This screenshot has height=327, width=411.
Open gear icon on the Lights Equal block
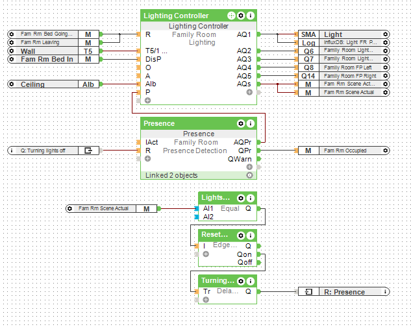tap(242, 198)
